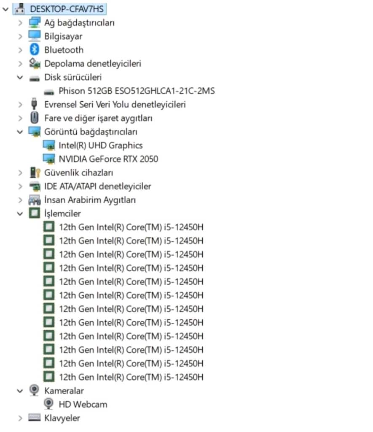Collapse the DESKTOP-CFAV7HS root node
The image size is (373, 432).
(5, 9)
